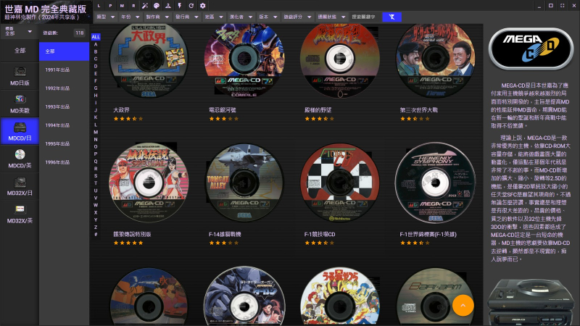Click star rating under 大政界
Screen dimensions: 580x326
[128, 119]
